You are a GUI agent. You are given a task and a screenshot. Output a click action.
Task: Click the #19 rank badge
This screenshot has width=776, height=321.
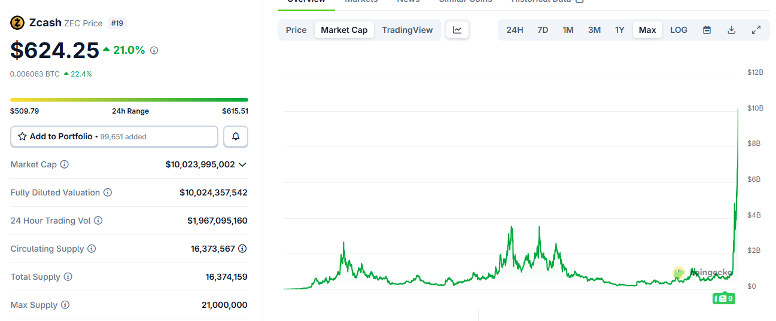tap(117, 23)
